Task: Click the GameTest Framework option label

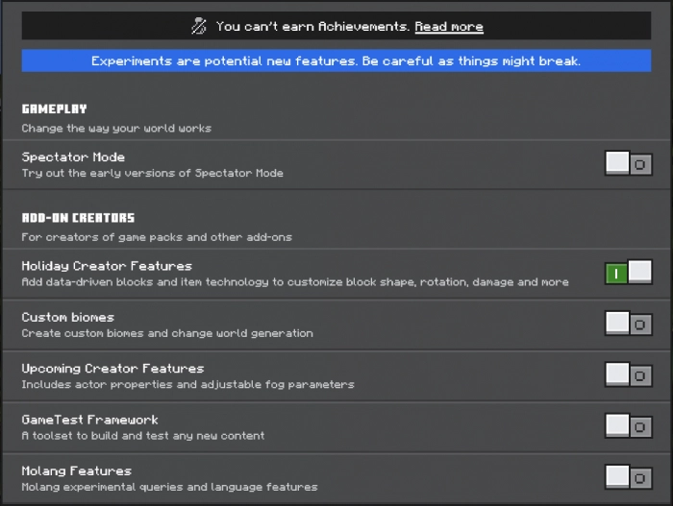Action: [89, 420]
